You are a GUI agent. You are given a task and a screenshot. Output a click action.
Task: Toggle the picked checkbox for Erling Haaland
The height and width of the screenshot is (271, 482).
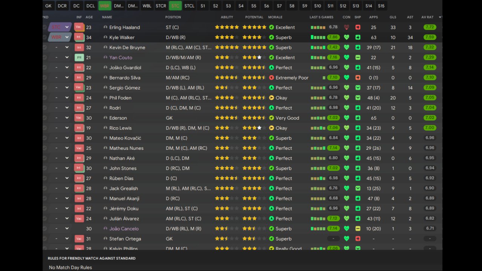point(45,27)
